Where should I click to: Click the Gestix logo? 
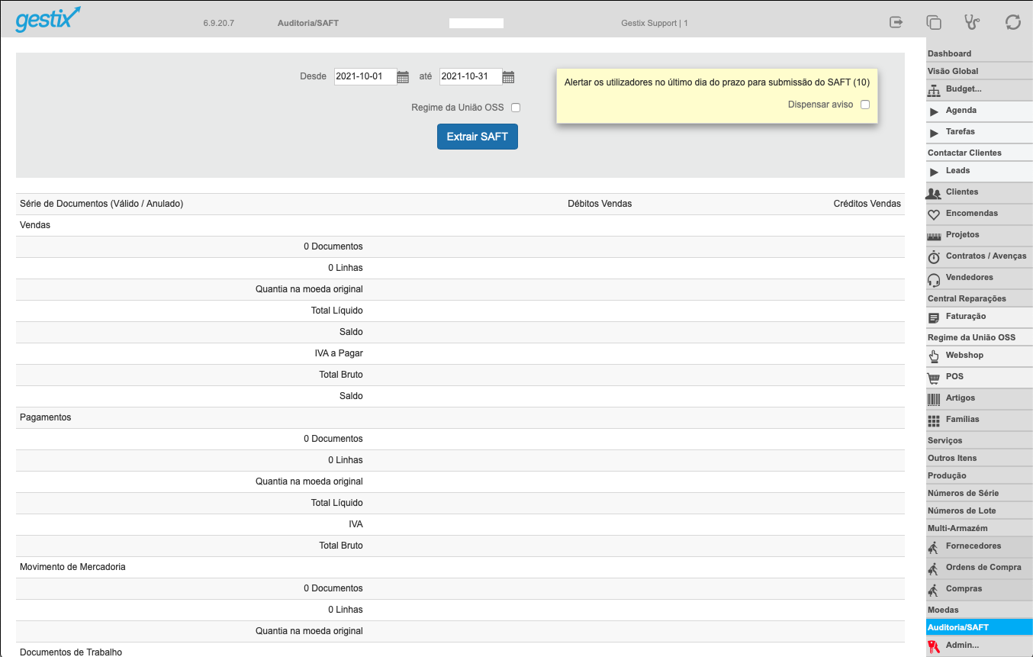47,20
